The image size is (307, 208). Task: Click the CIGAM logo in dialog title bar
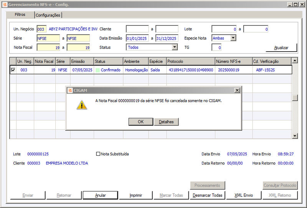70,90
